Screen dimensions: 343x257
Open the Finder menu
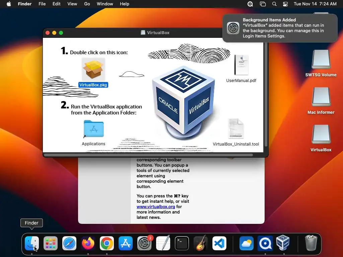[x=25, y=4]
